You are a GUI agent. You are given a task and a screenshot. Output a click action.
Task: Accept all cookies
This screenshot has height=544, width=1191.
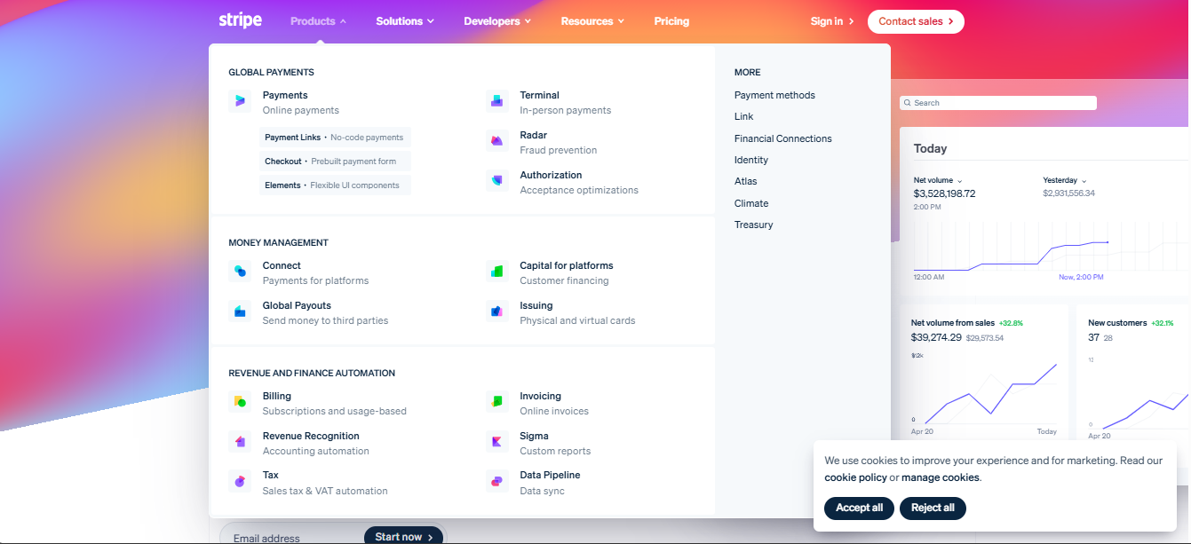(859, 508)
